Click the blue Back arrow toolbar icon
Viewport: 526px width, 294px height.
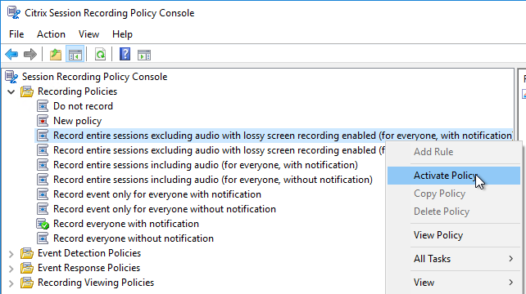[11, 54]
